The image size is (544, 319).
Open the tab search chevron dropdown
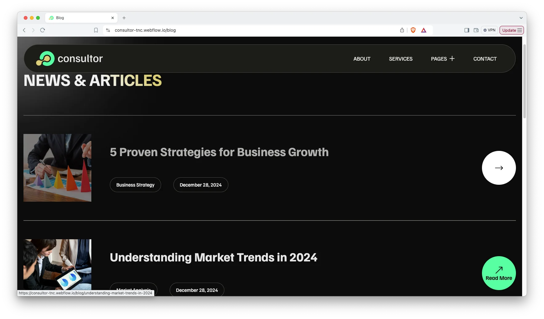(521, 18)
